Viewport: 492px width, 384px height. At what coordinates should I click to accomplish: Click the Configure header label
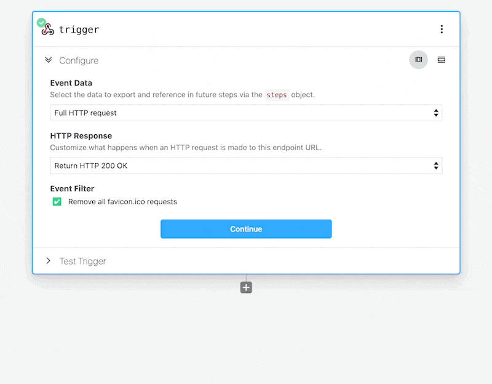(80, 60)
